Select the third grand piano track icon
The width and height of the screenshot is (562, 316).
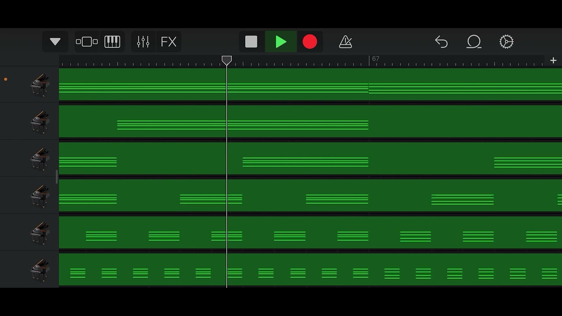[40, 159]
